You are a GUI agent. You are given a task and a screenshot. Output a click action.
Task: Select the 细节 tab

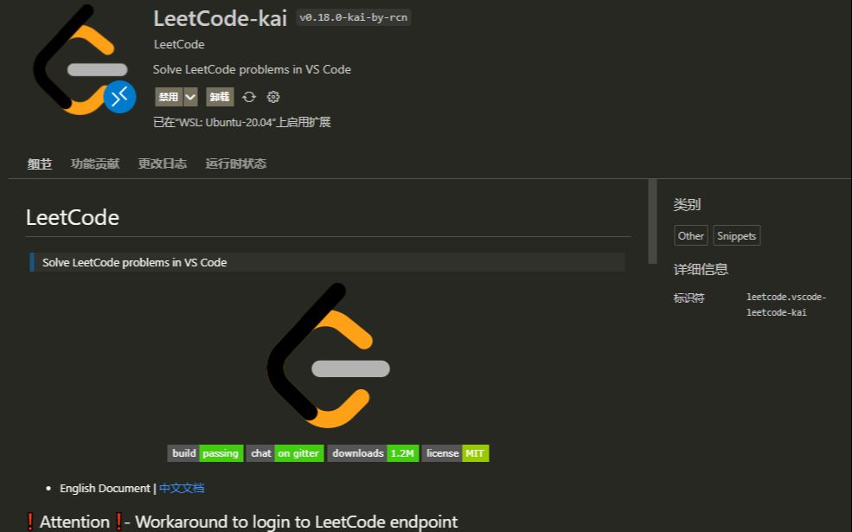click(39, 163)
